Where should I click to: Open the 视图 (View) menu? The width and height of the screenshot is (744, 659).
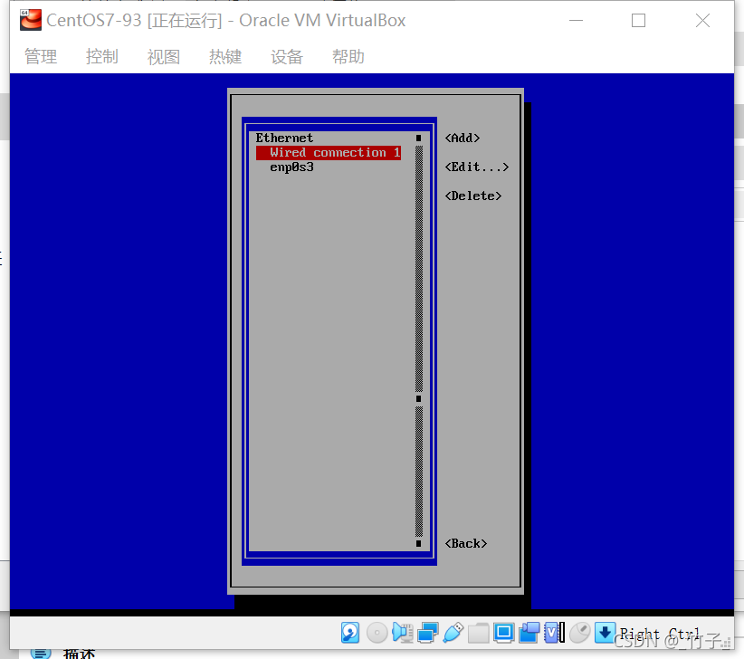point(163,56)
